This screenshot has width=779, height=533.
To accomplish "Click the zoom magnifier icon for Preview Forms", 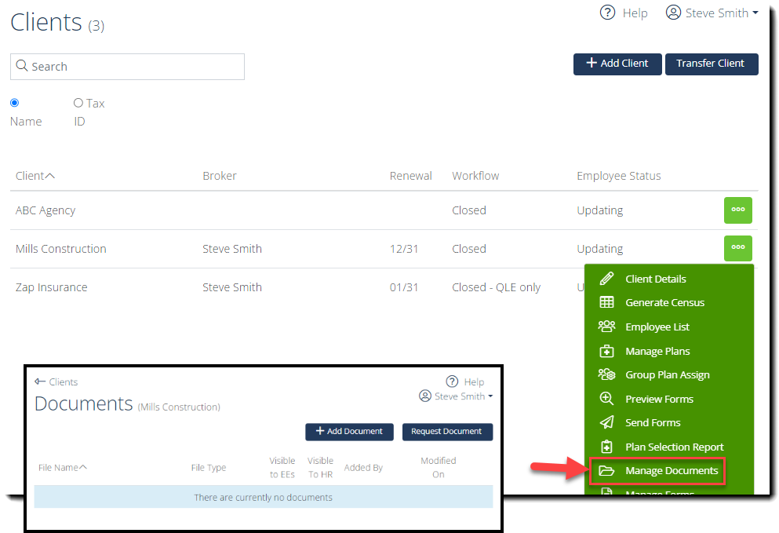I will (606, 398).
